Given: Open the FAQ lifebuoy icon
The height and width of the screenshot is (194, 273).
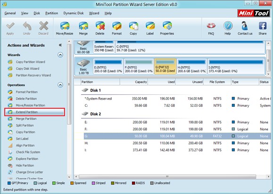Looking at the screenshot, I should pos(211,26).
